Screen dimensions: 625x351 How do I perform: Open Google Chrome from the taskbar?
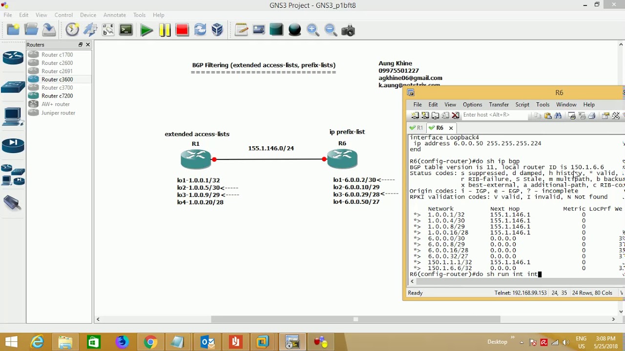[x=150, y=342]
